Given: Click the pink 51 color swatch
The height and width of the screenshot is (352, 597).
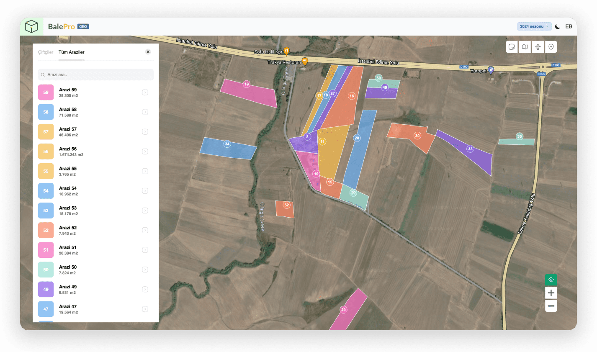Looking at the screenshot, I should coord(46,250).
